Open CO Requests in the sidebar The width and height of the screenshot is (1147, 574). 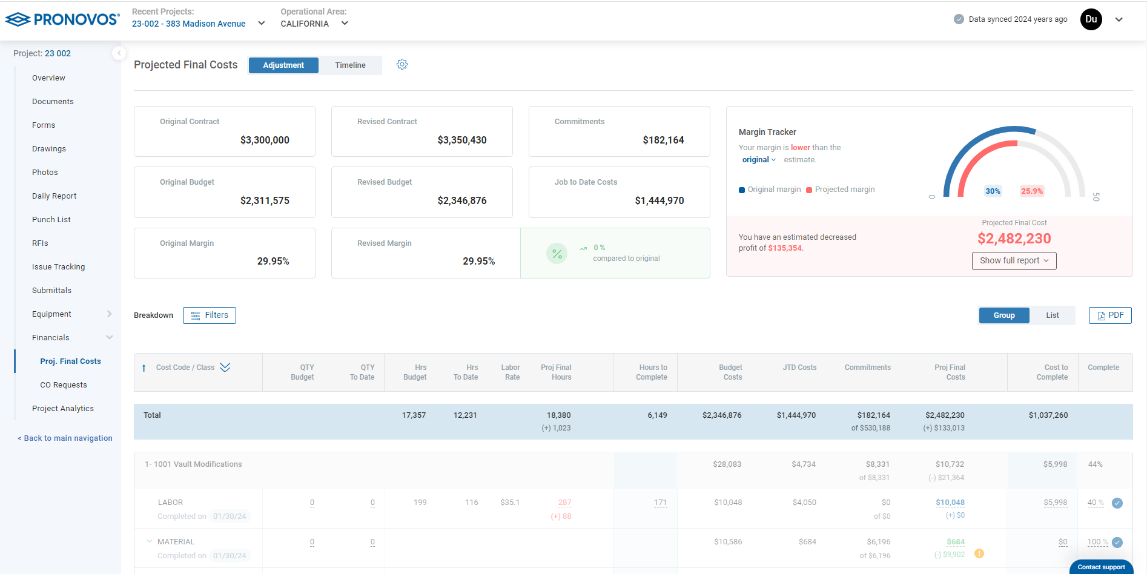64,385
